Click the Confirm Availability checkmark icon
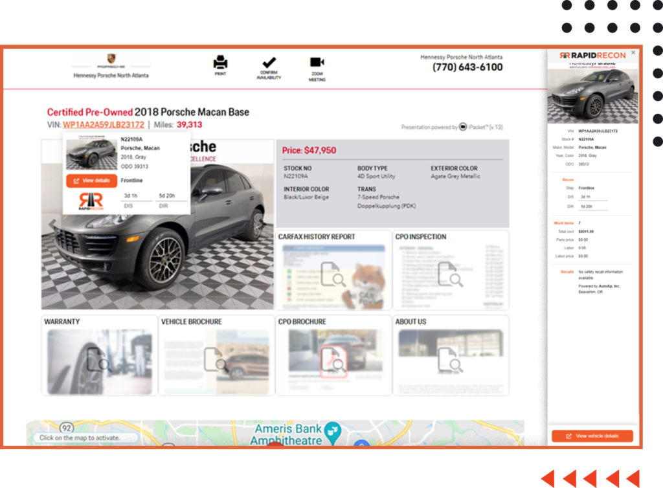This screenshot has height=488, width=663. pyautogui.click(x=269, y=63)
